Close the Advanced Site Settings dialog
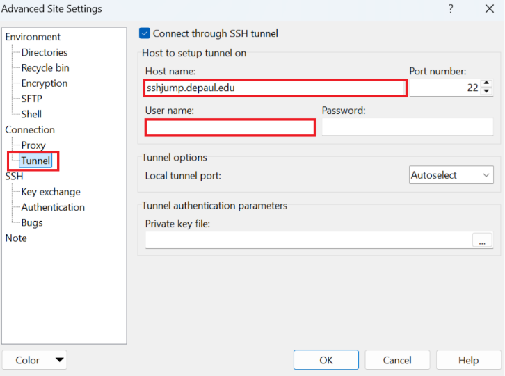The width and height of the screenshot is (505, 376). [x=489, y=9]
